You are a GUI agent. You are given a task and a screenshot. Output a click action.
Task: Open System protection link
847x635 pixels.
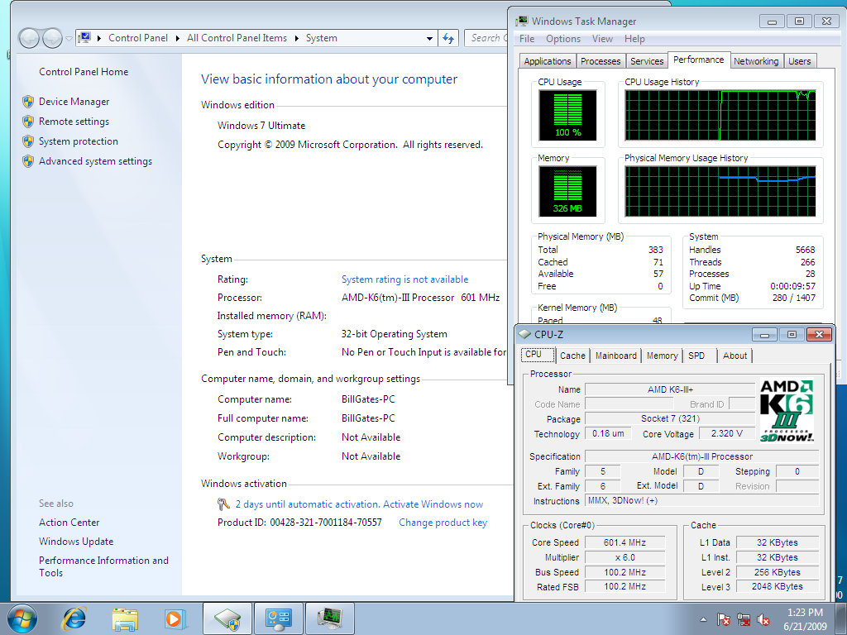pos(79,141)
